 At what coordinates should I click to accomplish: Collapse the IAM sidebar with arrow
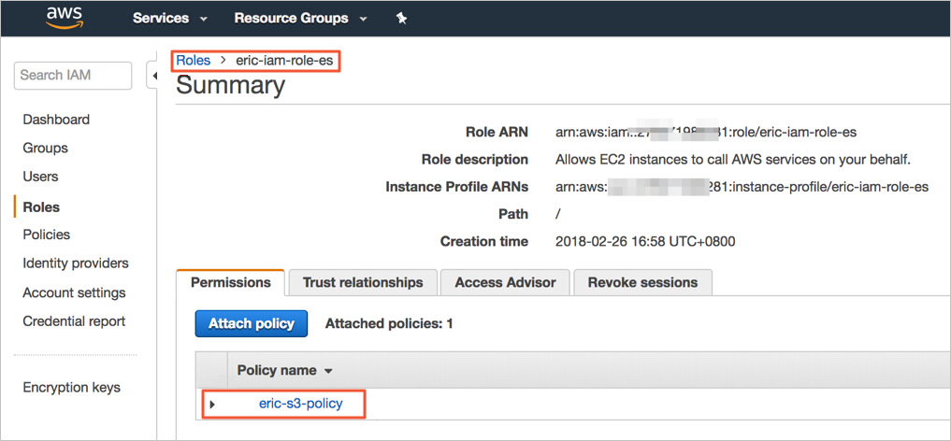point(152,75)
